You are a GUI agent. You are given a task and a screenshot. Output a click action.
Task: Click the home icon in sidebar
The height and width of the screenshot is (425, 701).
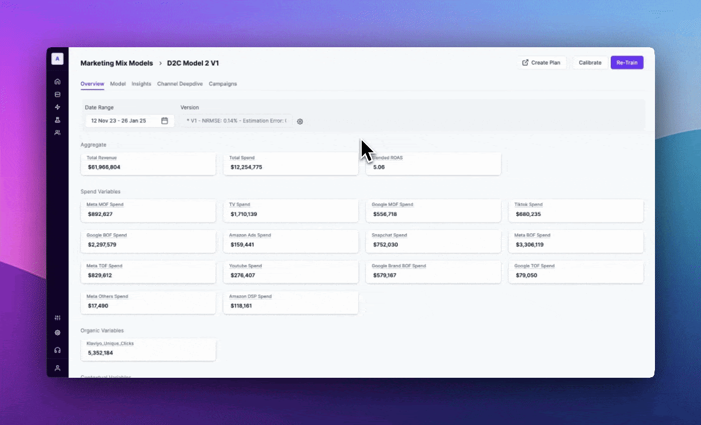point(57,81)
